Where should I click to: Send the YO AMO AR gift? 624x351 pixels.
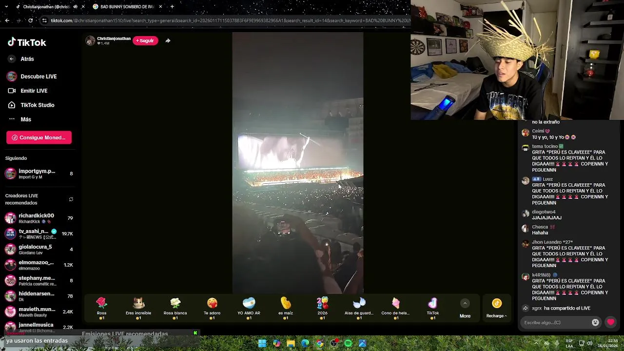(x=249, y=309)
